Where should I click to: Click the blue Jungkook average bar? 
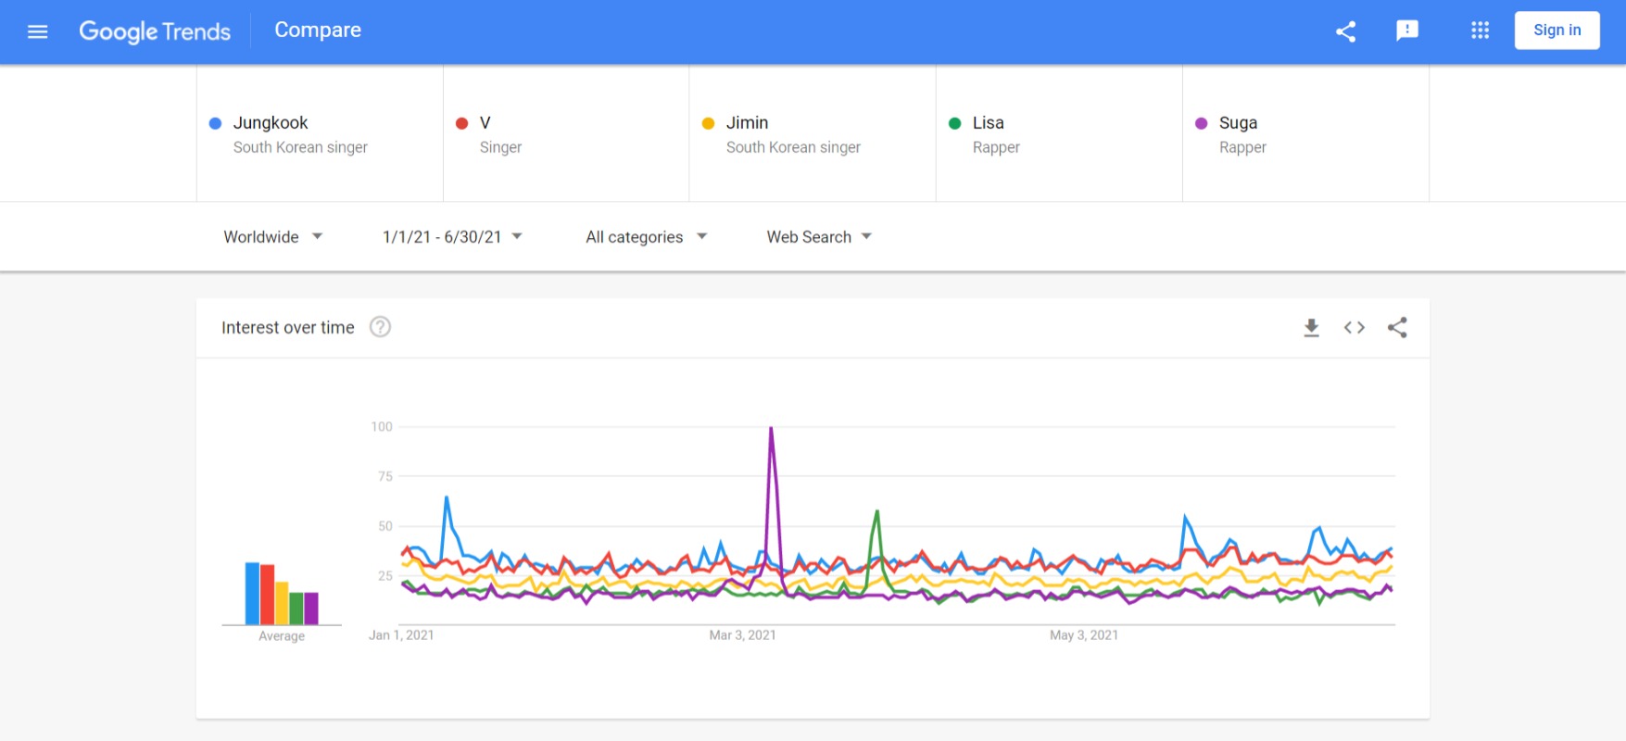[252, 593]
